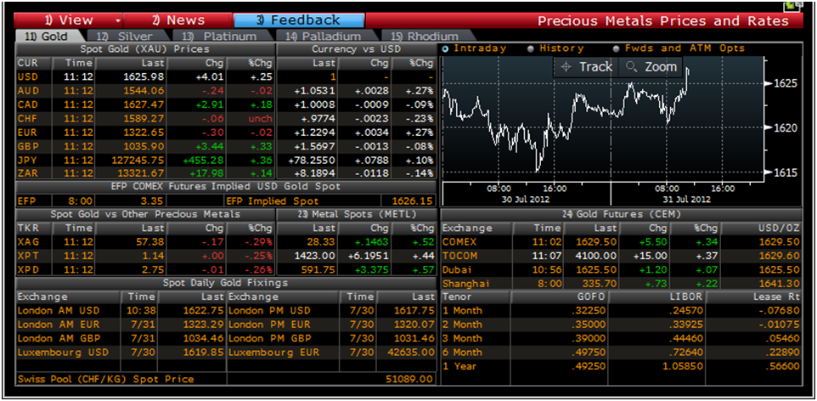
Task: Switch to the Silver tab
Action: click(124, 37)
